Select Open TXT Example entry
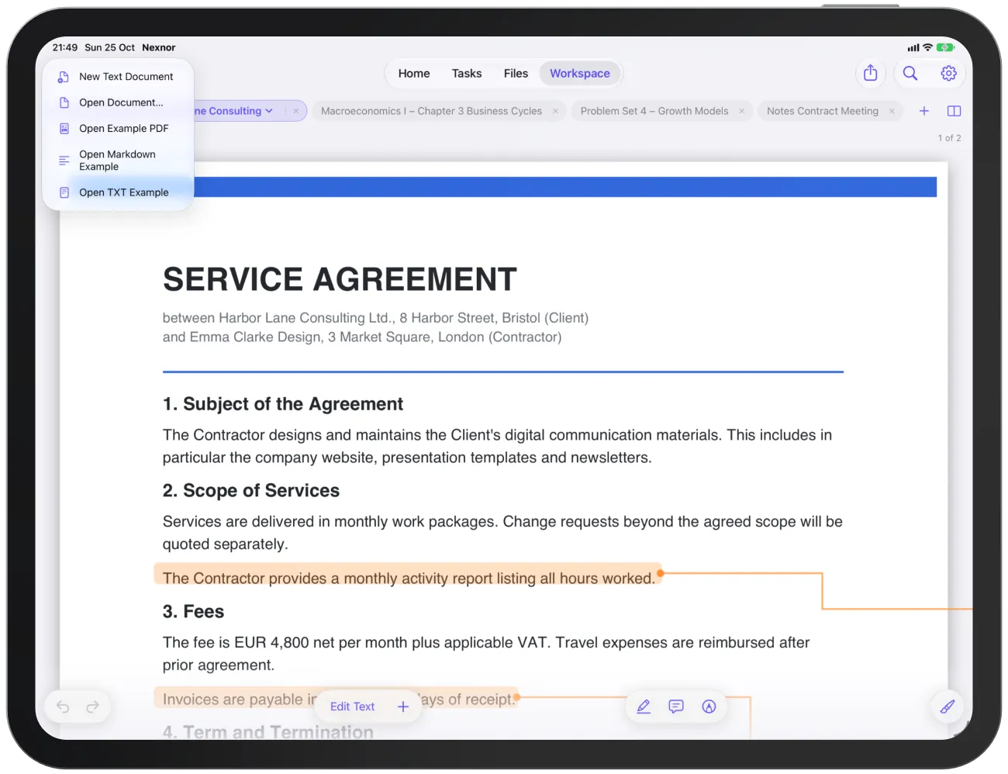1008x774 pixels. [118, 192]
